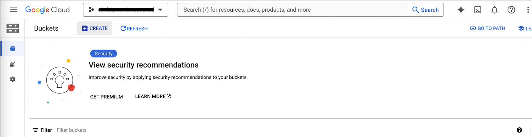Open the main navigation hamburger menu

coord(13,10)
